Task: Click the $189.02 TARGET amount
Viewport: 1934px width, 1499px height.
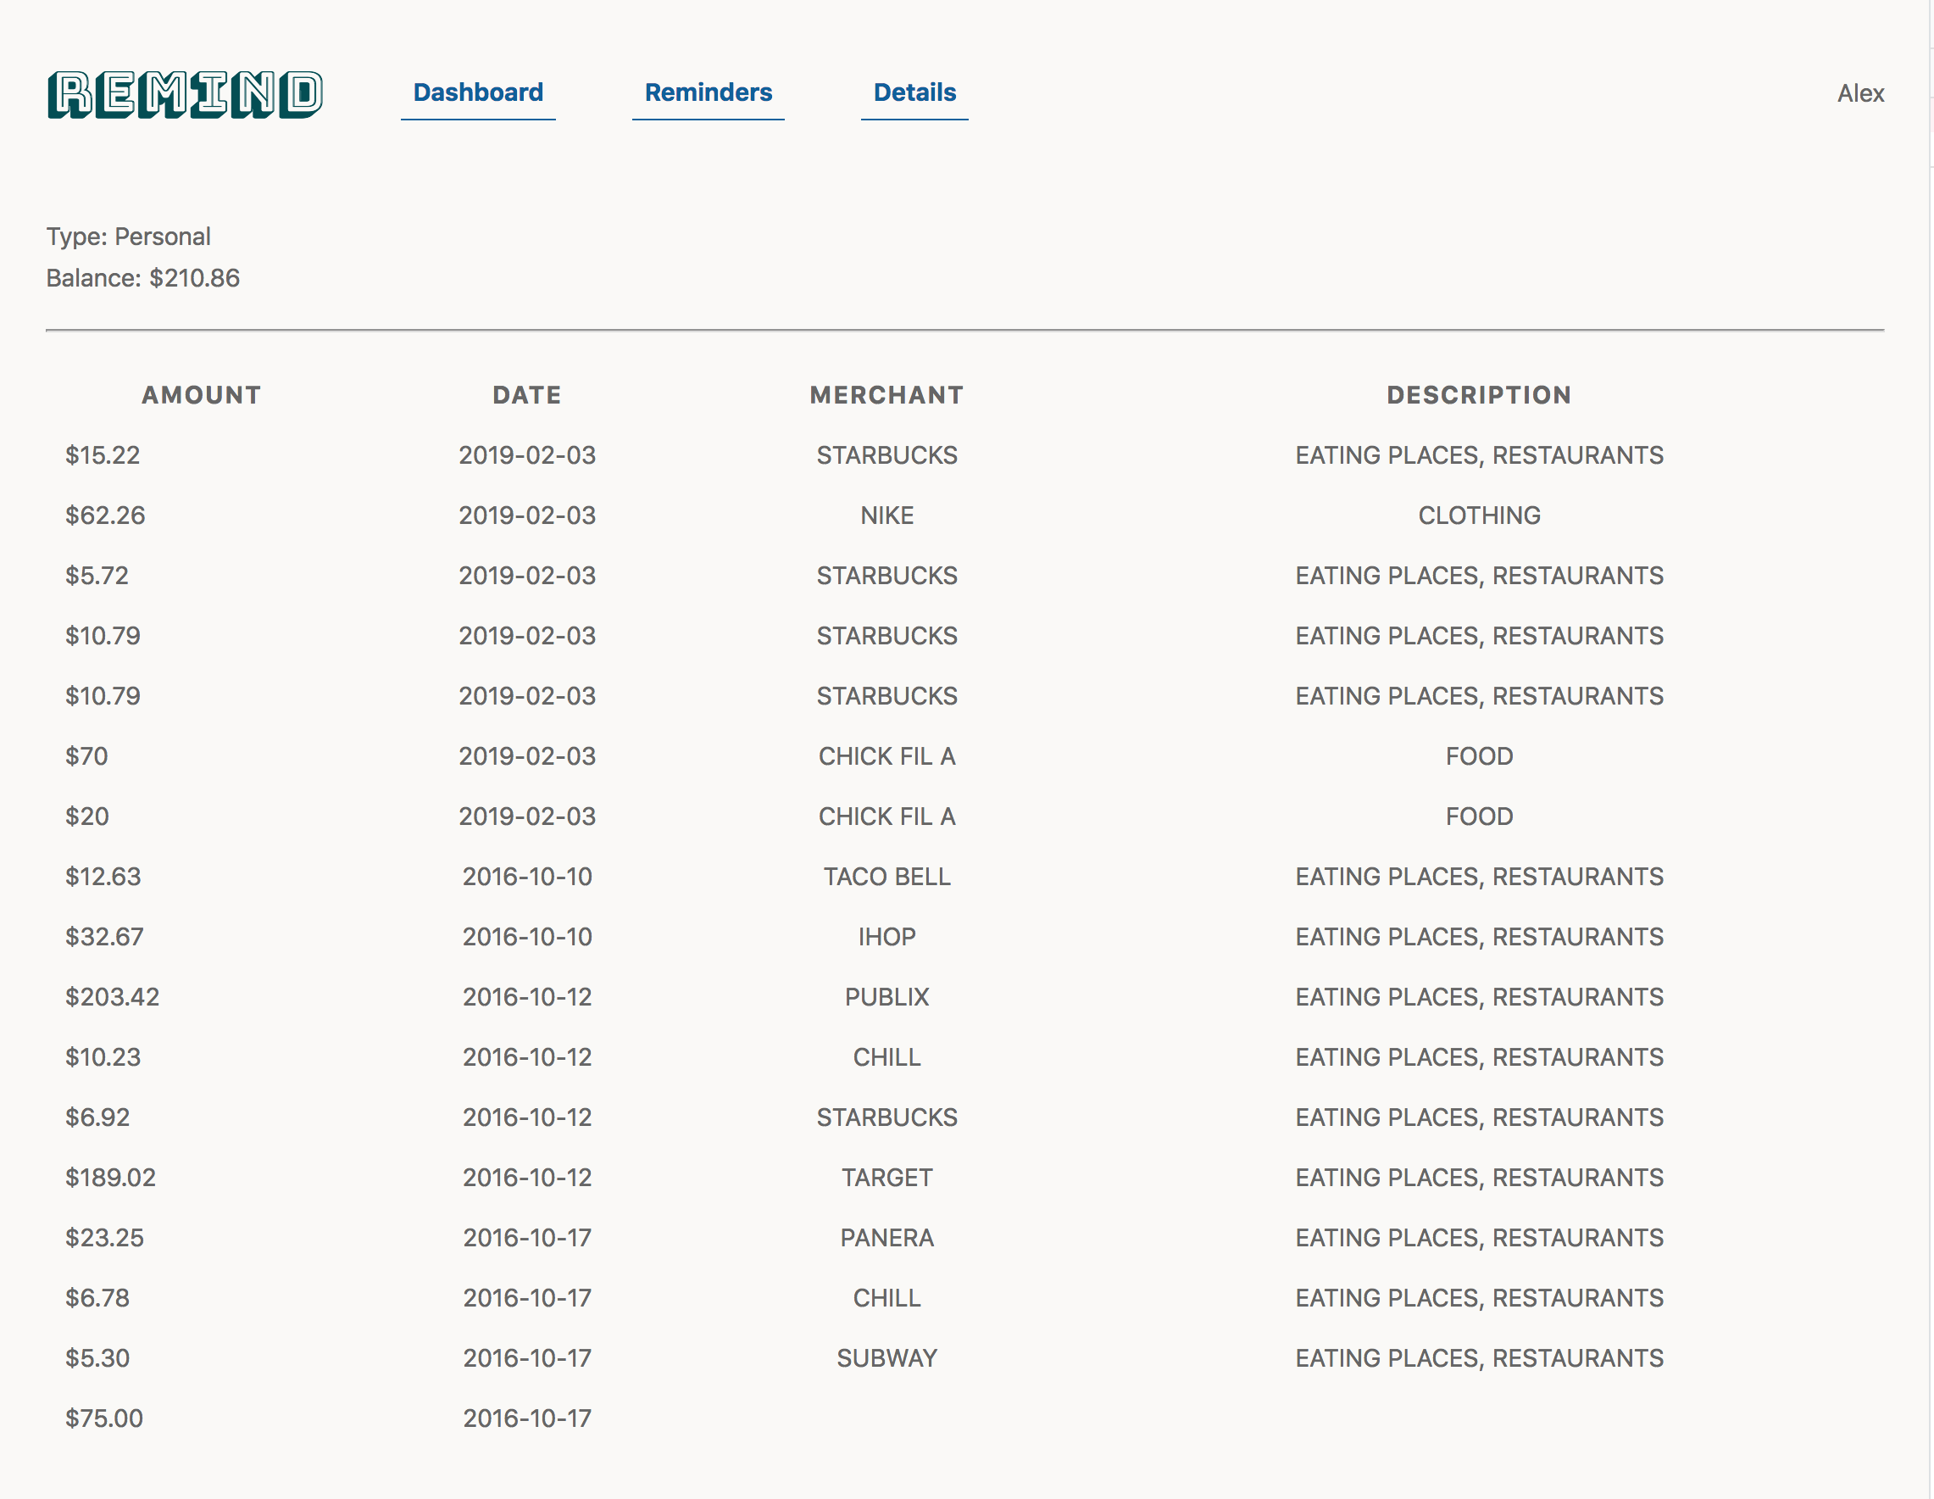Action: [111, 1178]
